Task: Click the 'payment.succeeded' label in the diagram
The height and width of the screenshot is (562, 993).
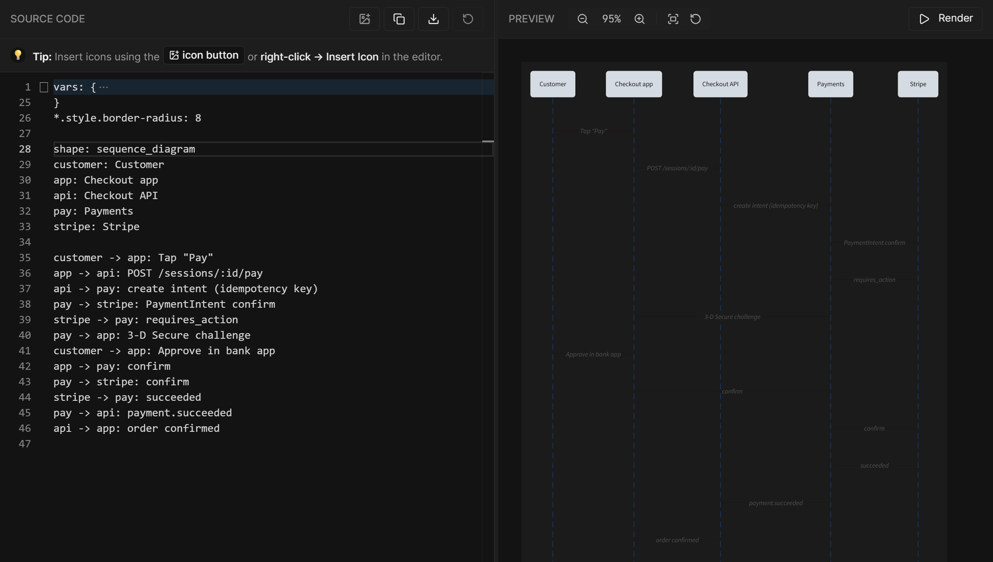Action: 776,503
